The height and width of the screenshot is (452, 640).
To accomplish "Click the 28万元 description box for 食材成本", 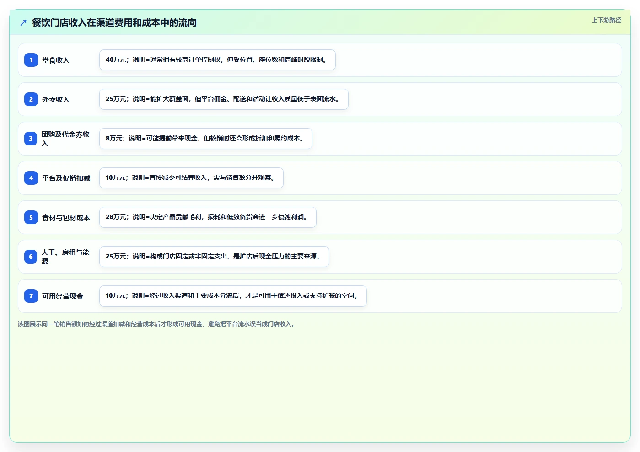I will click(208, 217).
